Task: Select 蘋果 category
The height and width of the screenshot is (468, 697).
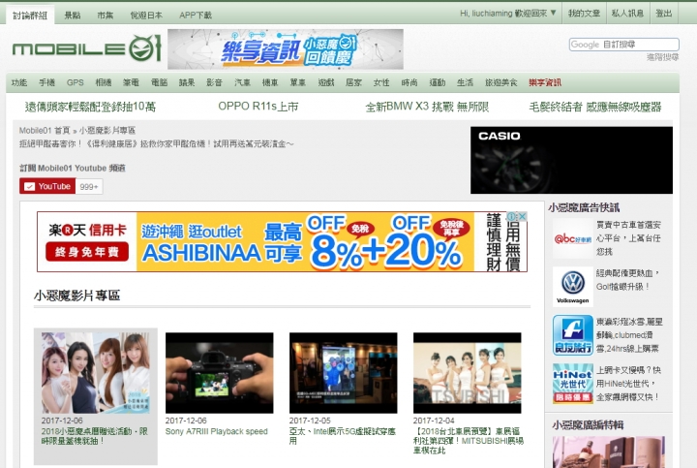Action: pos(187,82)
